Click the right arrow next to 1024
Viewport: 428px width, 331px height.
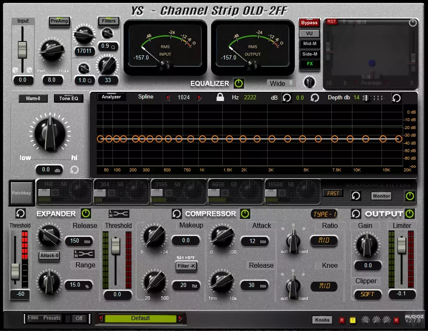(199, 98)
